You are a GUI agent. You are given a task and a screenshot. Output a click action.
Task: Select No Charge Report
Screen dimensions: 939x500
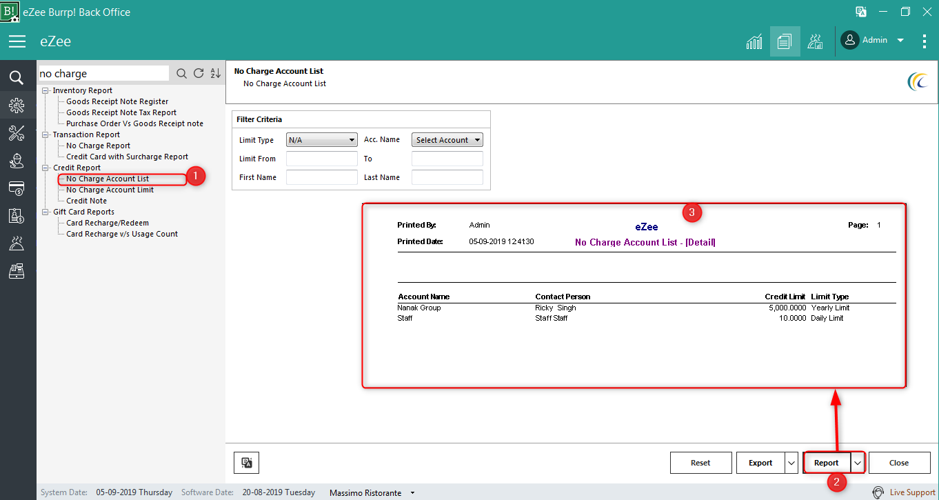(x=98, y=146)
